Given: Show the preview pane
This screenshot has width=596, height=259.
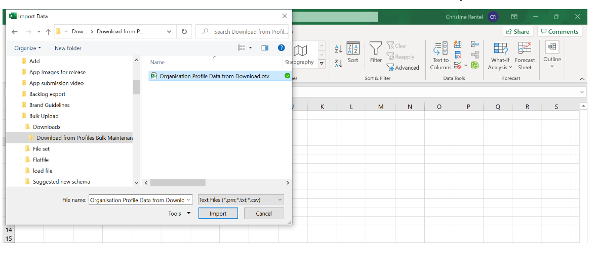Looking at the screenshot, I should click(x=265, y=48).
